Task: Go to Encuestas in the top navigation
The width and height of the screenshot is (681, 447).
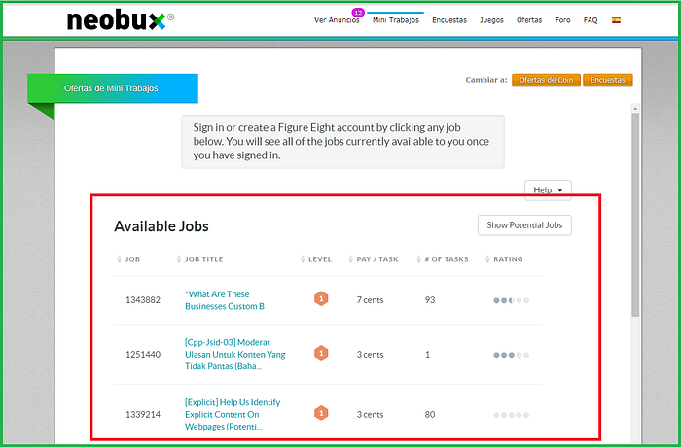Action: coord(449,20)
